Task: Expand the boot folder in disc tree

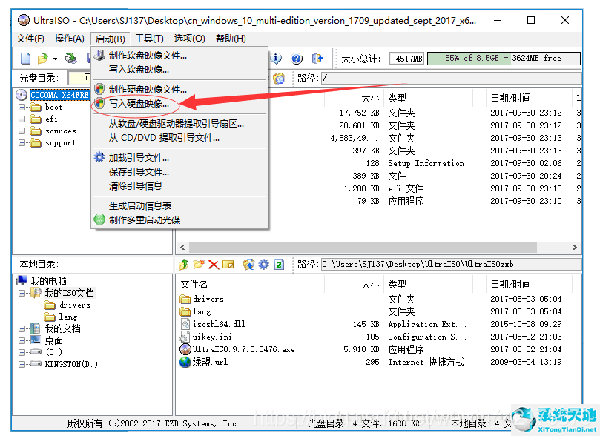Action: 22,108
